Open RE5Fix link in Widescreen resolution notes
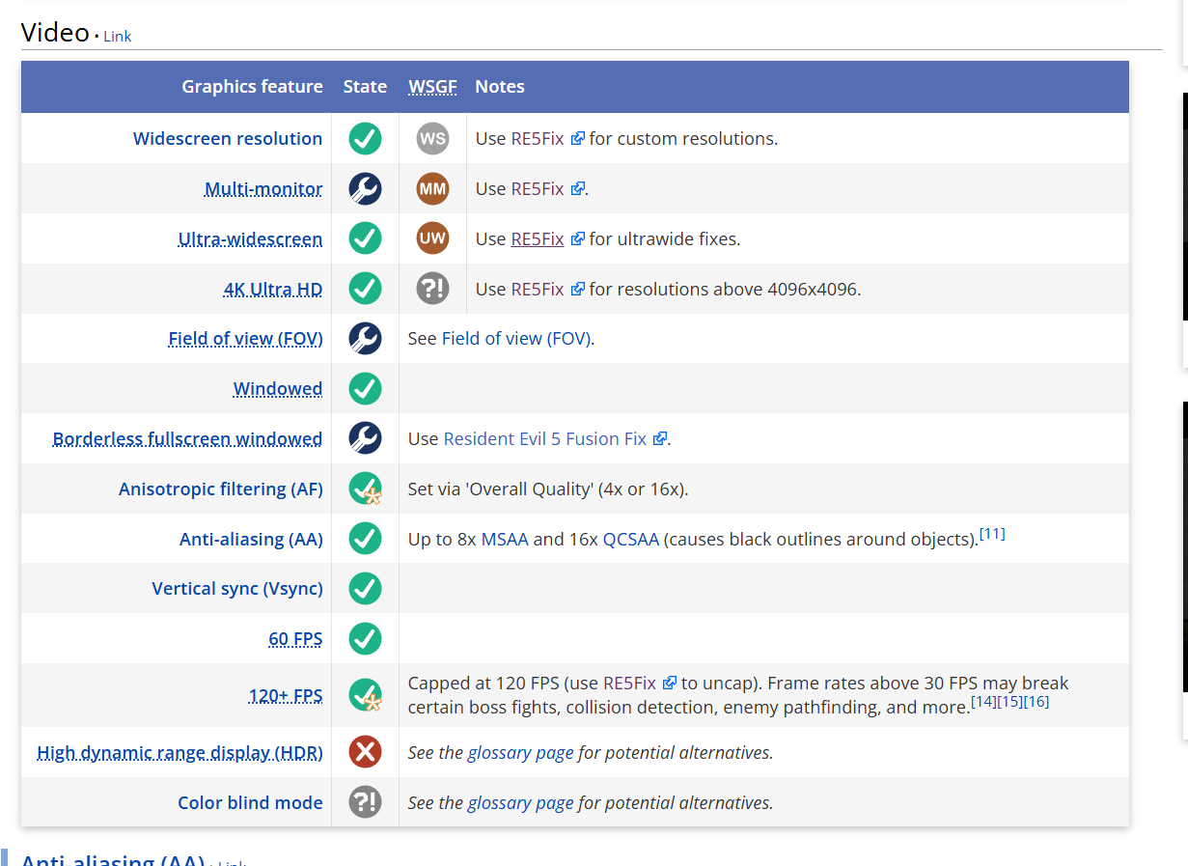This screenshot has width=1188, height=866. [538, 138]
